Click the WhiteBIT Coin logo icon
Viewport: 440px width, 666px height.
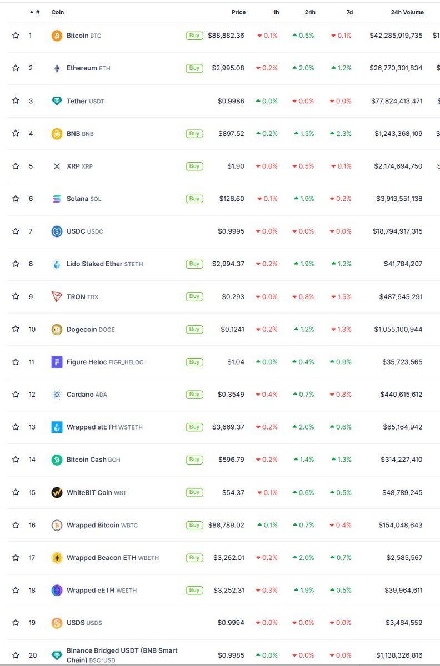coord(57,492)
